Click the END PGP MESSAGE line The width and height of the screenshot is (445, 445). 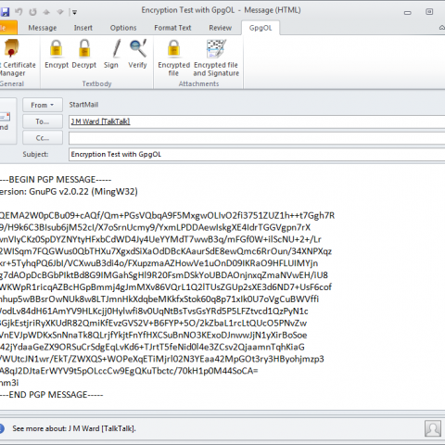pos(51,395)
